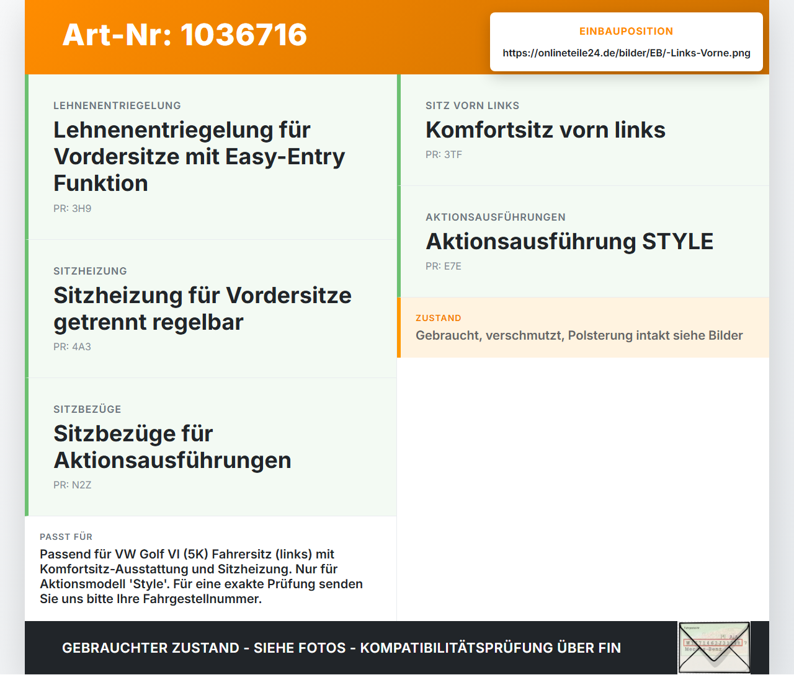Click the Gebrauchter Zustand footer banner text
Image resolution: width=794 pixels, height=675 pixels.
click(x=341, y=648)
